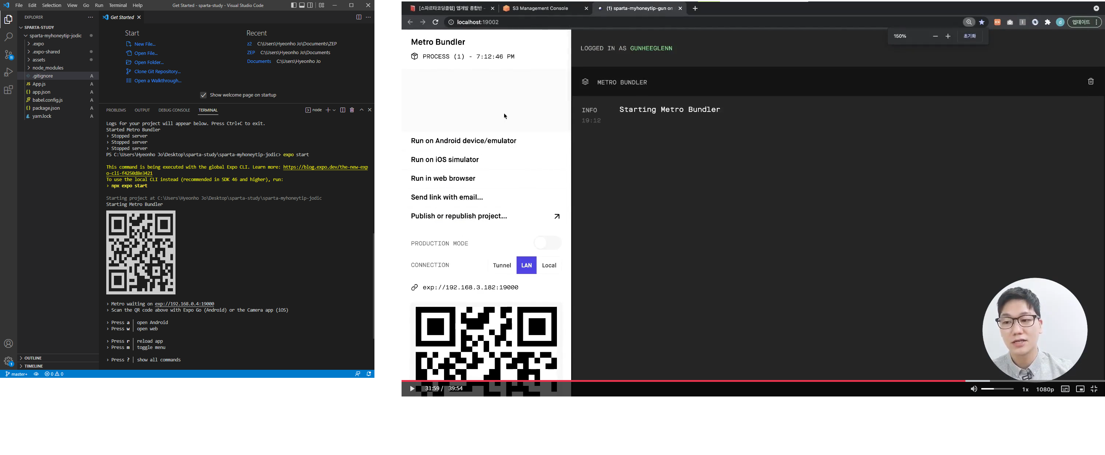This screenshot has height=455, width=1105.
Task: Open the Manage gear in VS Code
Action: (8, 361)
